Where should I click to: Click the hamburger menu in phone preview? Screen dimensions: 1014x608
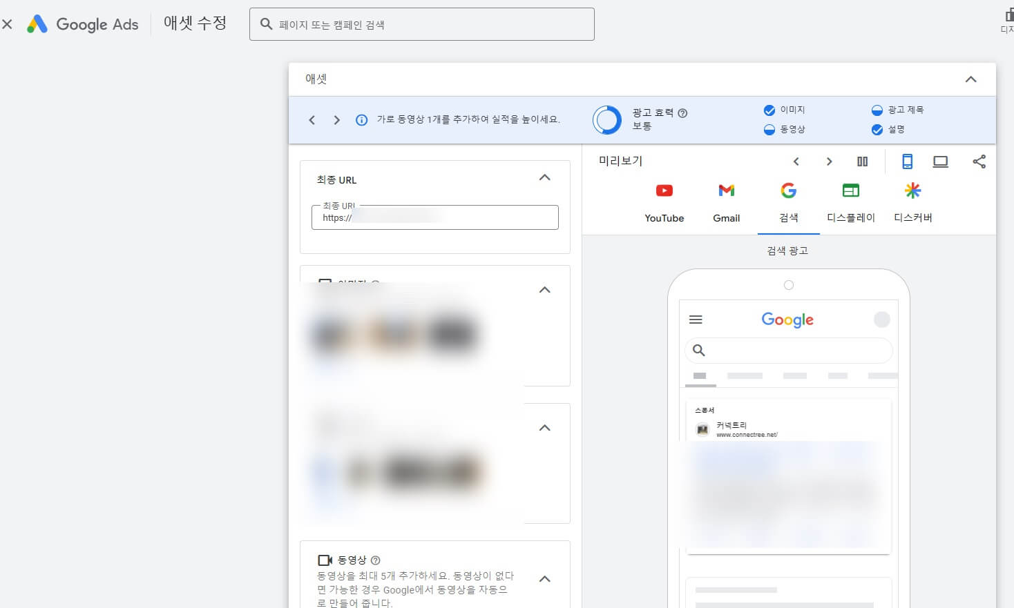[x=696, y=320]
